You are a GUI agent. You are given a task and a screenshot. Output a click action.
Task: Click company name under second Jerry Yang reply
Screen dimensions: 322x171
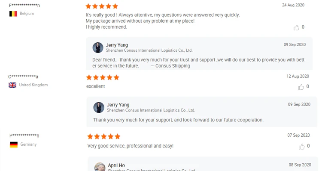[150, 110]
